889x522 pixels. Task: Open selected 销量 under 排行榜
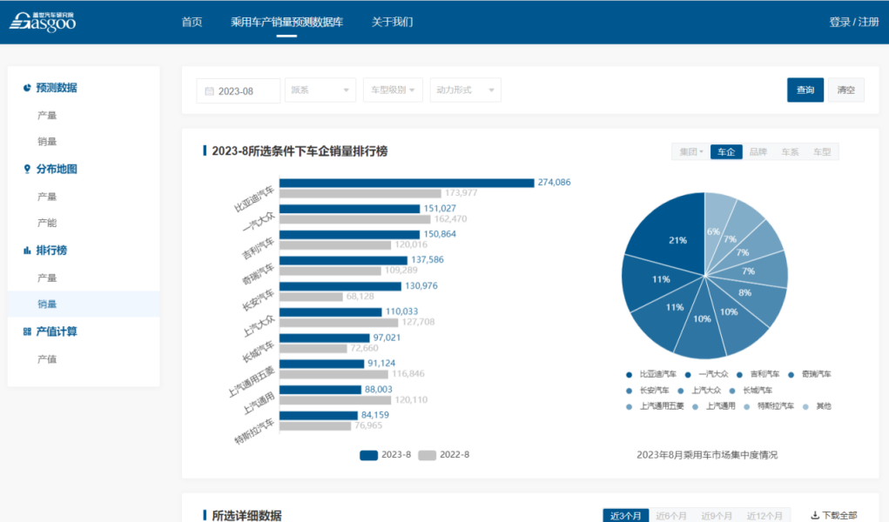84,304
